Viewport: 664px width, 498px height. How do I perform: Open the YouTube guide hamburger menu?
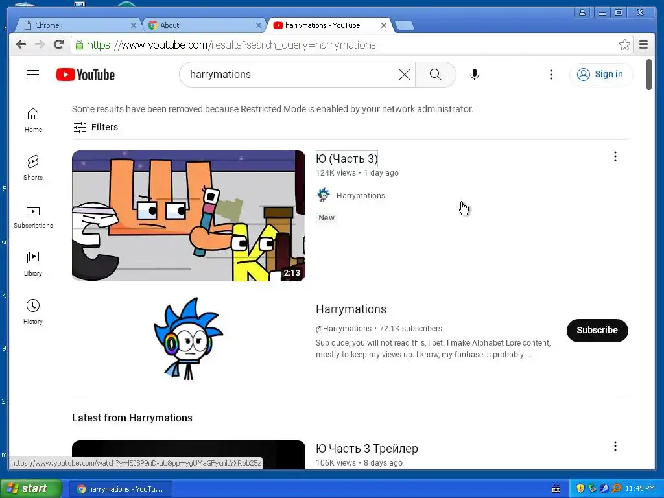tap(33, 75)
